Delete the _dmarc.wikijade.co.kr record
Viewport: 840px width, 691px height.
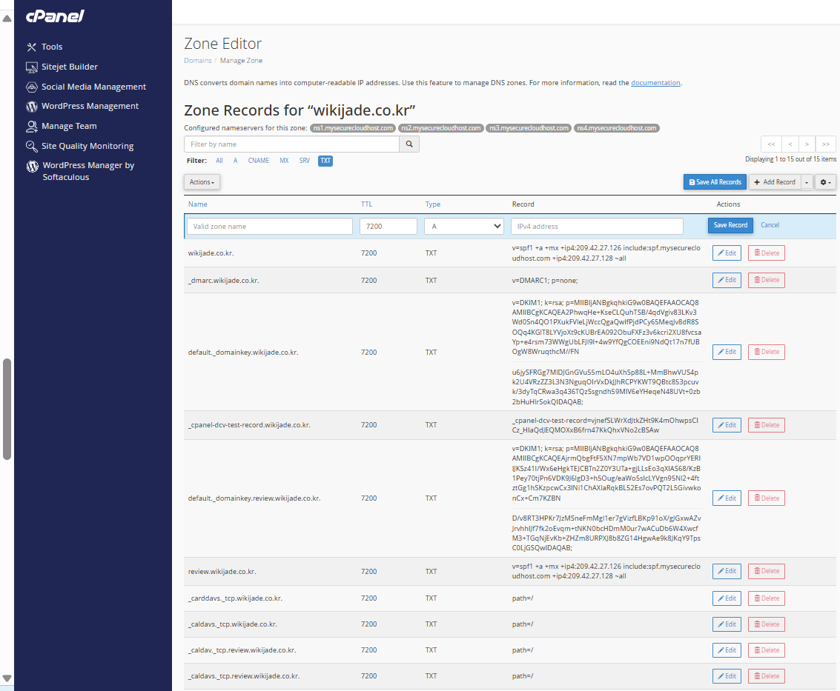(x=766, y=280)
